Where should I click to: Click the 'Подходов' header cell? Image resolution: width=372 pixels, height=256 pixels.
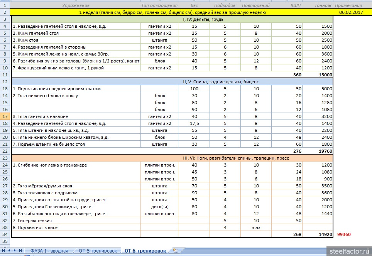point(225,5)
